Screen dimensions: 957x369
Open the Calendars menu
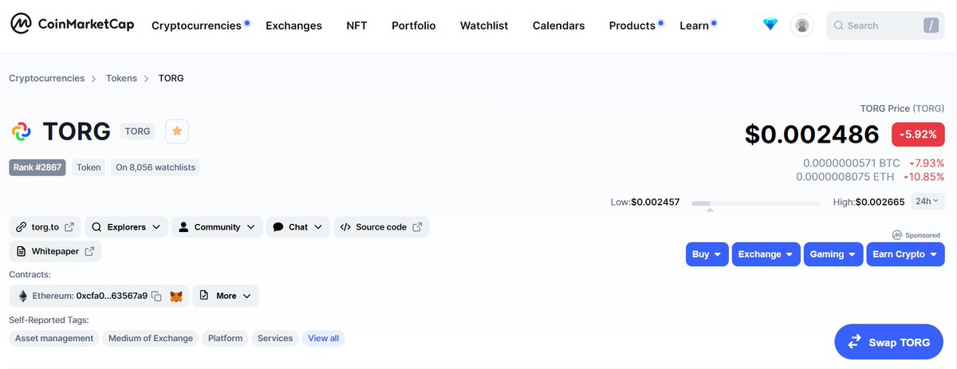point(558,26)
